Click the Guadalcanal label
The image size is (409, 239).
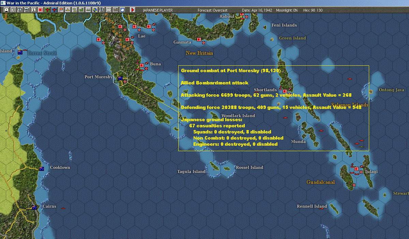tap(320, 182)
